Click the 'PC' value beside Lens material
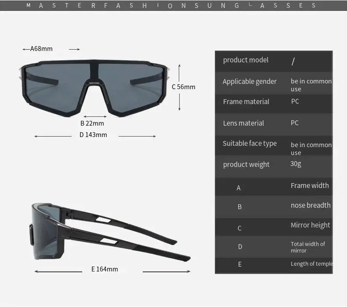The height and width of the screenshot is (307, 347). (295, 123)
